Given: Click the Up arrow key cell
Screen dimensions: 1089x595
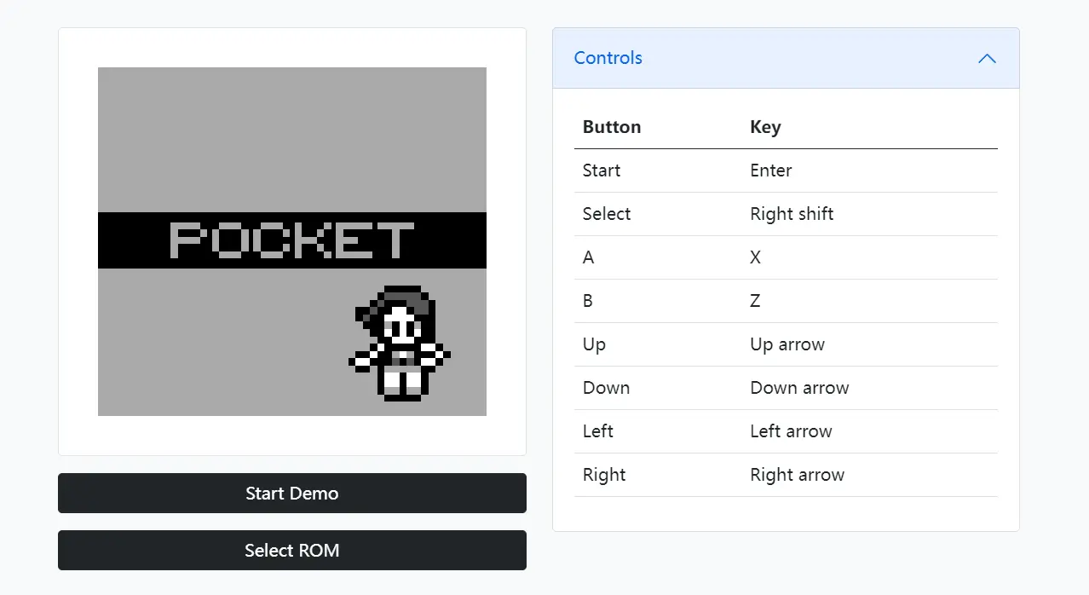Looking at the screenshot, I should click(x=787, y=344).
